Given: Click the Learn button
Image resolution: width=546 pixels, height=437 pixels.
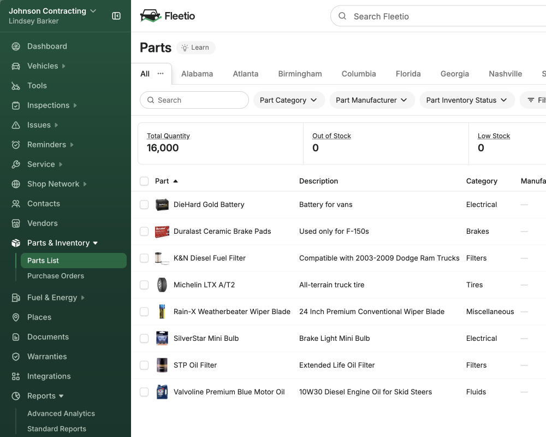Looking at the screenshot, I should pos(195,48).
